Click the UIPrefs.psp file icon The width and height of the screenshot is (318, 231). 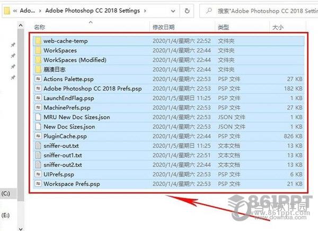(38, 174)
